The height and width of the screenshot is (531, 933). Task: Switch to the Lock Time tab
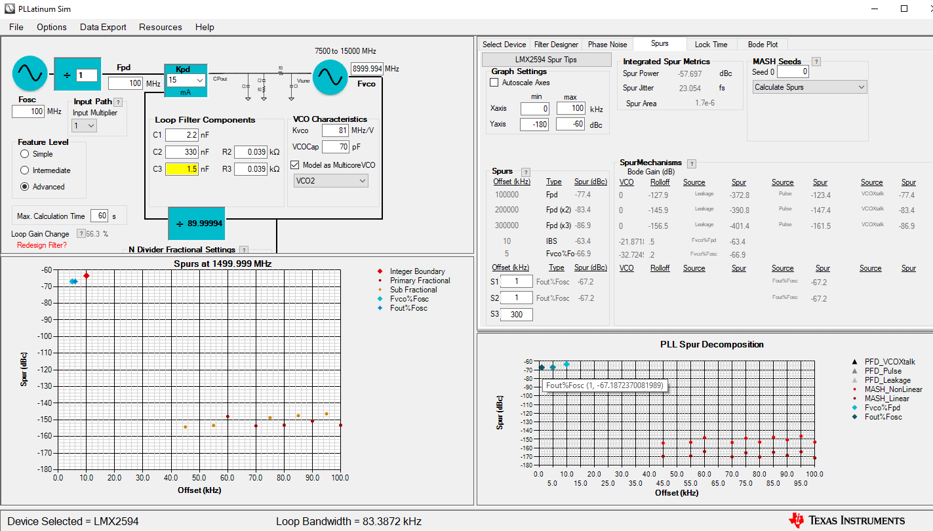coord(711,45)
